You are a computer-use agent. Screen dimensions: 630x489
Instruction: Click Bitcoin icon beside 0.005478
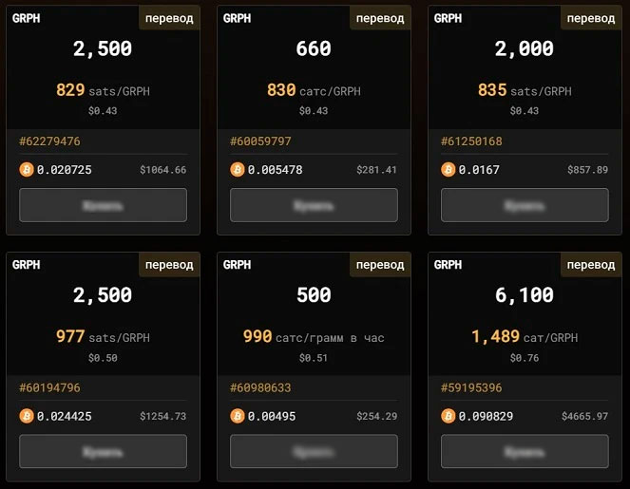[238, 170]
